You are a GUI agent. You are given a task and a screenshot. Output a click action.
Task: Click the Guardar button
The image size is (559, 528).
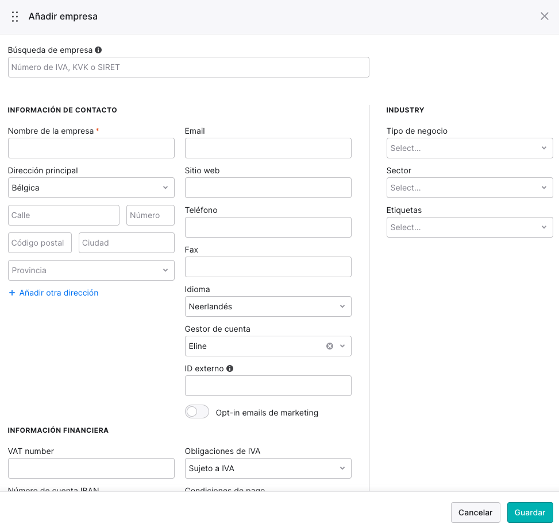click(530, 513)
